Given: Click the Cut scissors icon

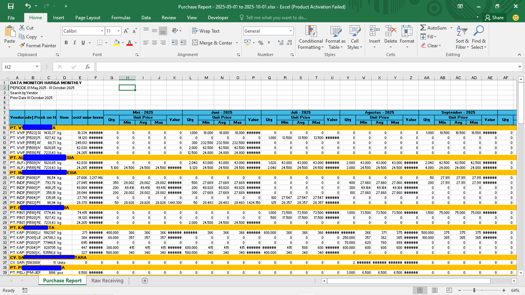Looking at the screenshot, I should tap(22, 28).
